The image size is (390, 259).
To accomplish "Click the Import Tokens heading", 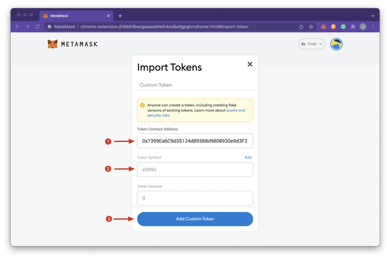I will 169,67.
